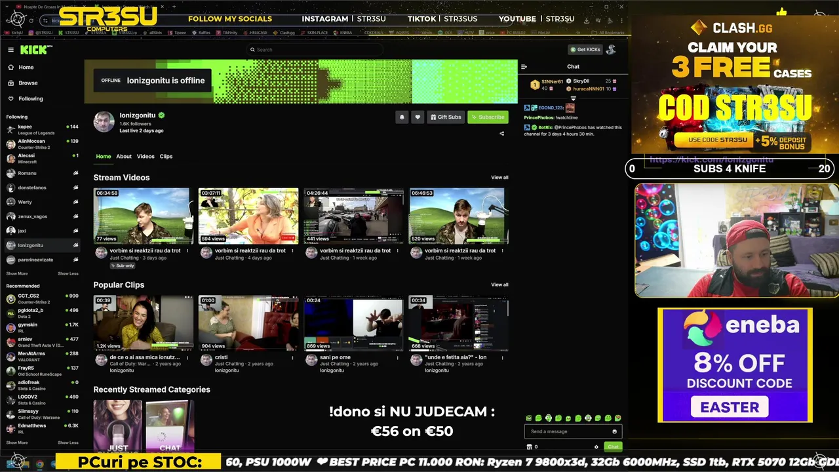Open Browse in Kick sidebar
The image size is (839, 472).
click(x=22, y=83)
